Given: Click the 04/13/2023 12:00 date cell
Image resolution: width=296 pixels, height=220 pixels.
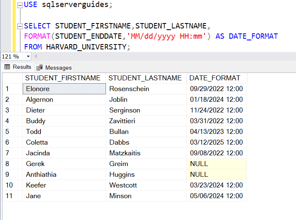Looking at the screenshot, I should tap(216, 132).
